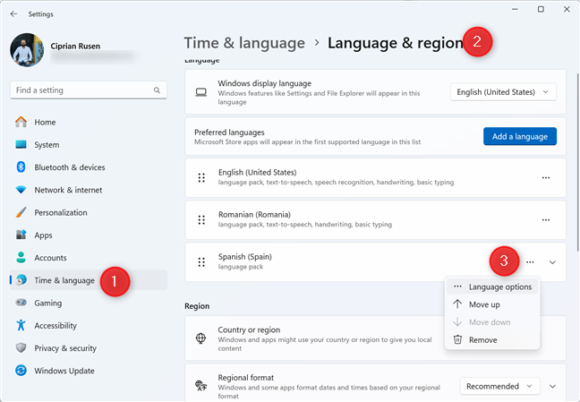580x402 pixels.
Task: Go to Bluetooth & devices
Action: 89,167
